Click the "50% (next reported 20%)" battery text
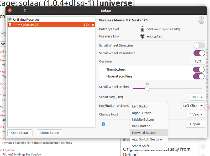The image size is (210, 156). [x=163, y=29]
